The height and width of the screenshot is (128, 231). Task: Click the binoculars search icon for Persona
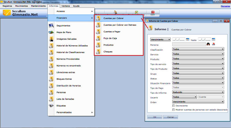(x=208, y=44)
